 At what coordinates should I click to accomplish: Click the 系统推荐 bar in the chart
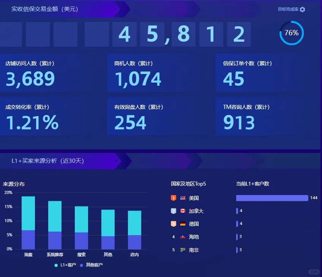click(x=55, y=225)
